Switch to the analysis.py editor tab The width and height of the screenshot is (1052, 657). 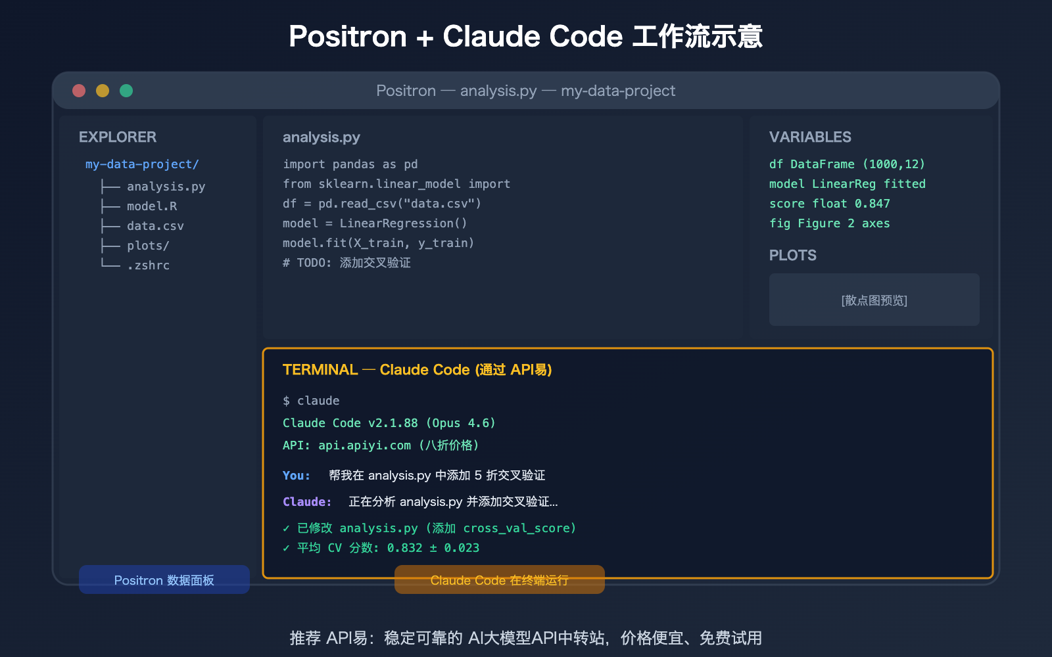click(x=321, y=137)
